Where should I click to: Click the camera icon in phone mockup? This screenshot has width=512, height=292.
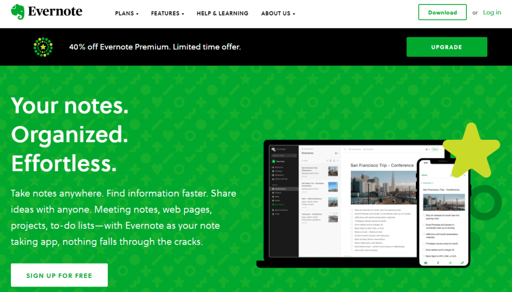[x=426, y=263]
